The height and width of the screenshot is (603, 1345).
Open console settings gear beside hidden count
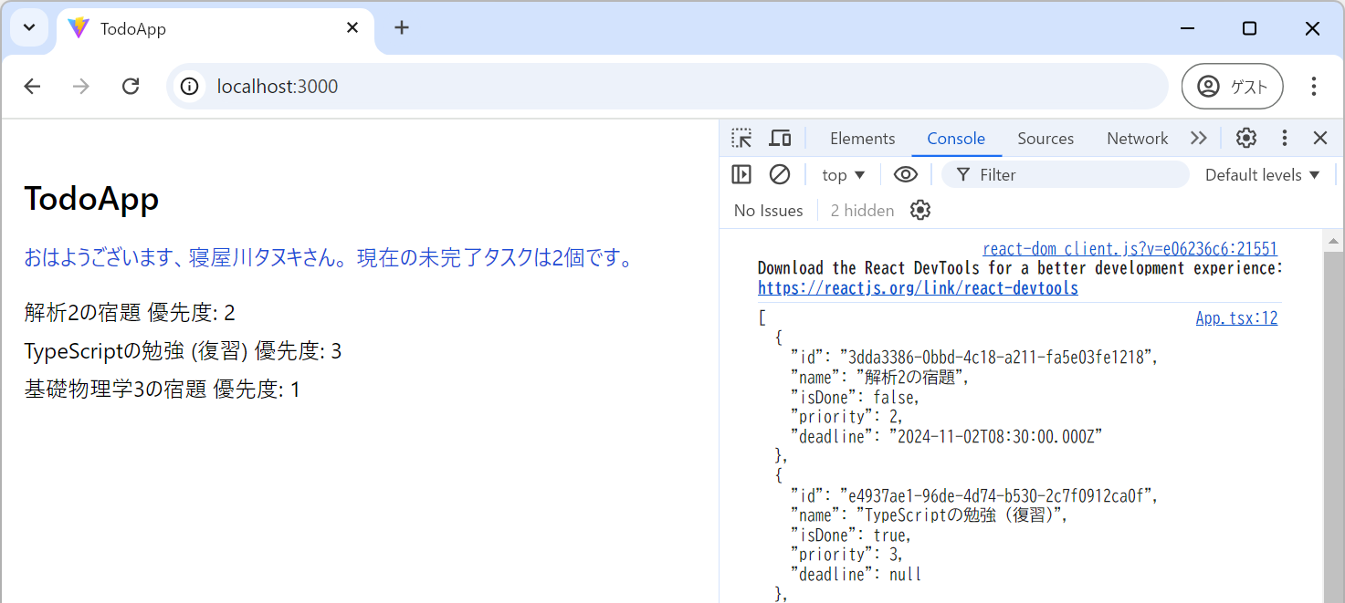click(920, 211)
